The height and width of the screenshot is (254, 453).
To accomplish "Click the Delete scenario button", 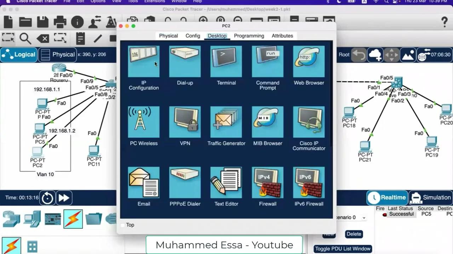I will tap(354, 234).
